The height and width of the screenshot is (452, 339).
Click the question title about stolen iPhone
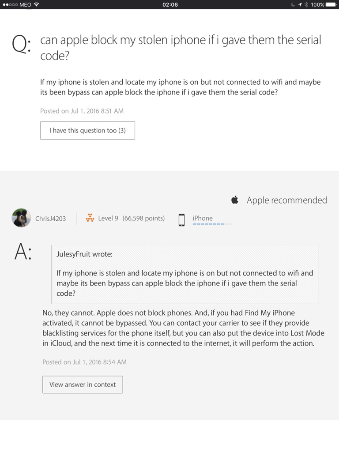pyautogui.click(x=181, y=48)
